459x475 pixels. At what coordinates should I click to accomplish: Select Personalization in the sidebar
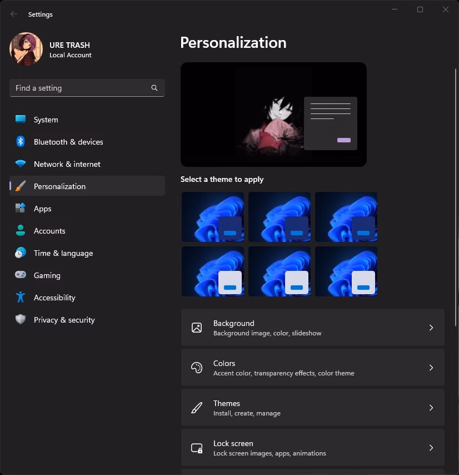coord(87,186)
